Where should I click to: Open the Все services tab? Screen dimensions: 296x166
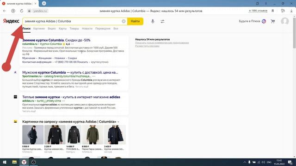click(x=116, y=29)
